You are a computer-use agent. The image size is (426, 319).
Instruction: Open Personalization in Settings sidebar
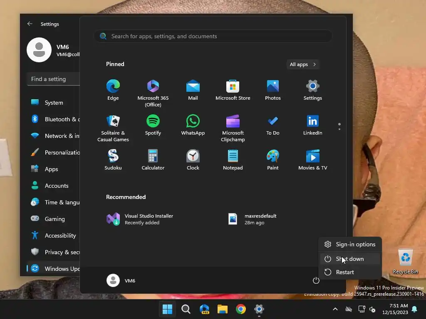pyautogui.click(x=54, y=152)
